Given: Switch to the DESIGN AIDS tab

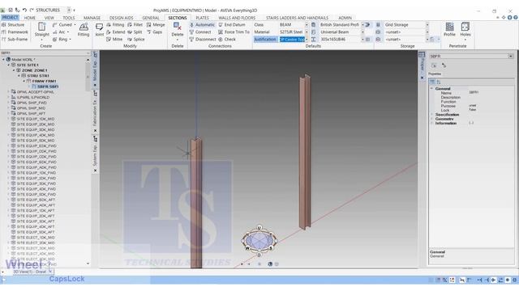Looking at the screenshot, I should click(121, 18).
